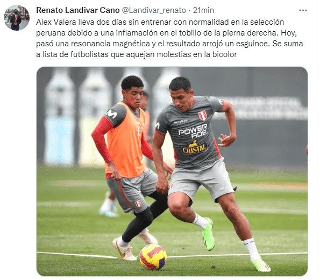This screenshot has height=280, width=320.
Task: Visit the @Landivar_renato handle link
Action: (154, 10)
